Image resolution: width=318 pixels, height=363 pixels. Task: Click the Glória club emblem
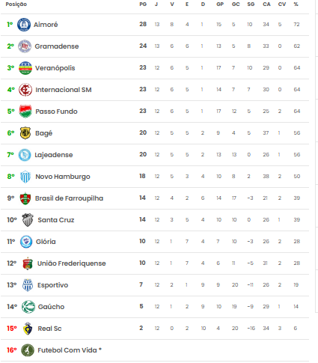tap(26, 242)
